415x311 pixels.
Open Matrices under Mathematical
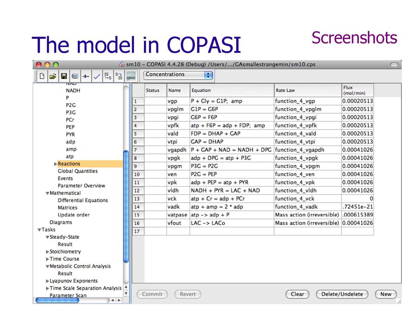pos(67,208)
